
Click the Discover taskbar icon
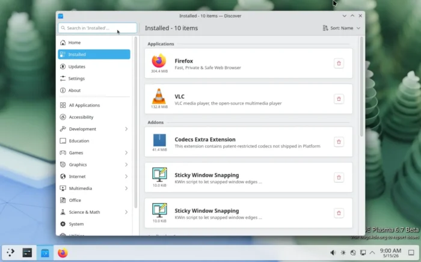tap(45, 252)
